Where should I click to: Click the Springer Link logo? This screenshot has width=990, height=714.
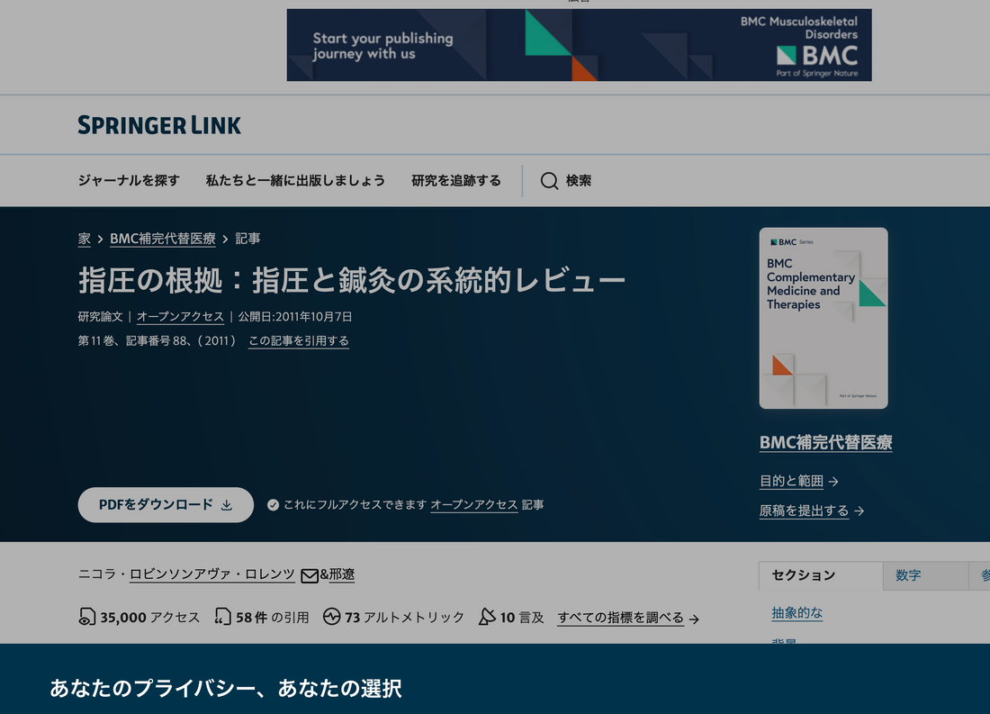point(159,124)
